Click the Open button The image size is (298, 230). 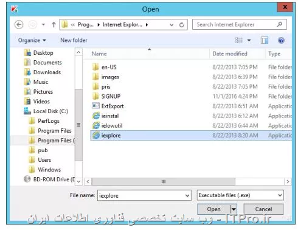point(214,209)
